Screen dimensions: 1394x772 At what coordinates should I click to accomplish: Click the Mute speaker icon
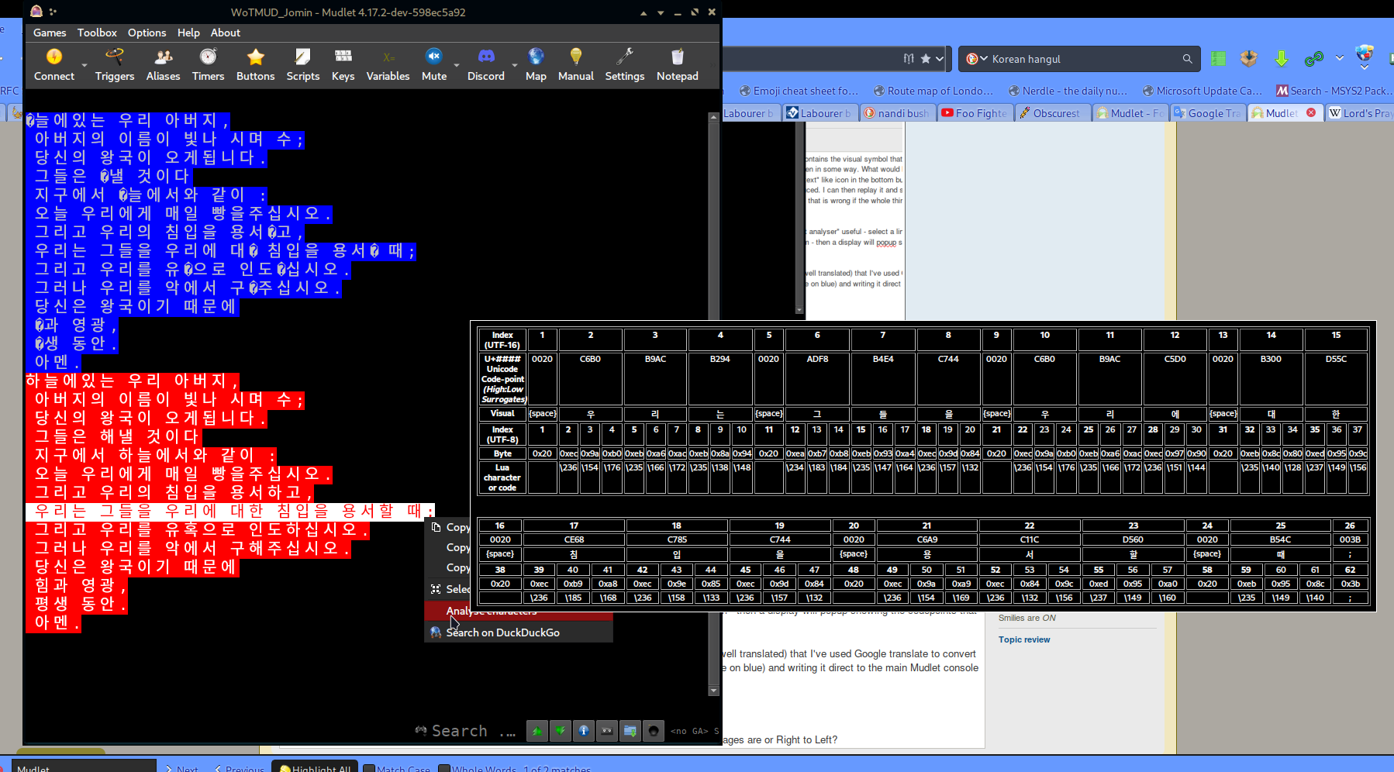[x=434, y=56]
